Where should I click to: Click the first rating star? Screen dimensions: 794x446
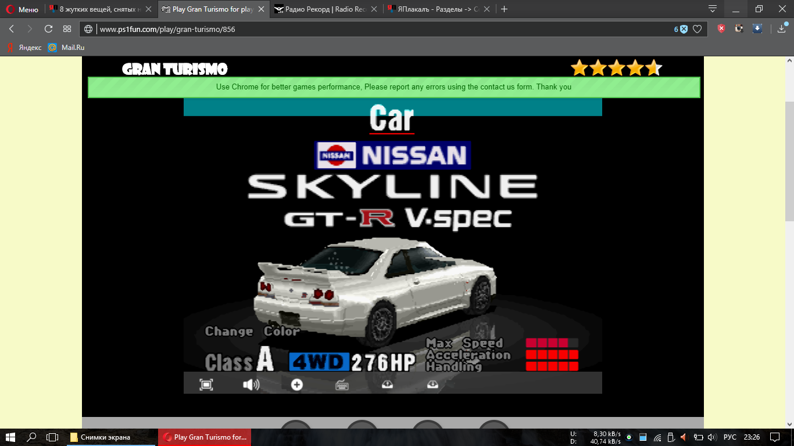[580, 68]
